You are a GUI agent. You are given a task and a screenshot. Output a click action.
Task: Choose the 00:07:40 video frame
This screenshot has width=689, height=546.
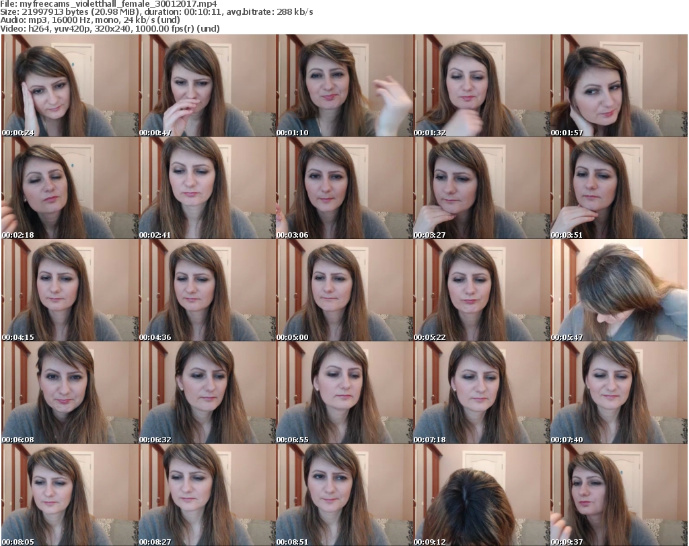click(x=619, y=393)
